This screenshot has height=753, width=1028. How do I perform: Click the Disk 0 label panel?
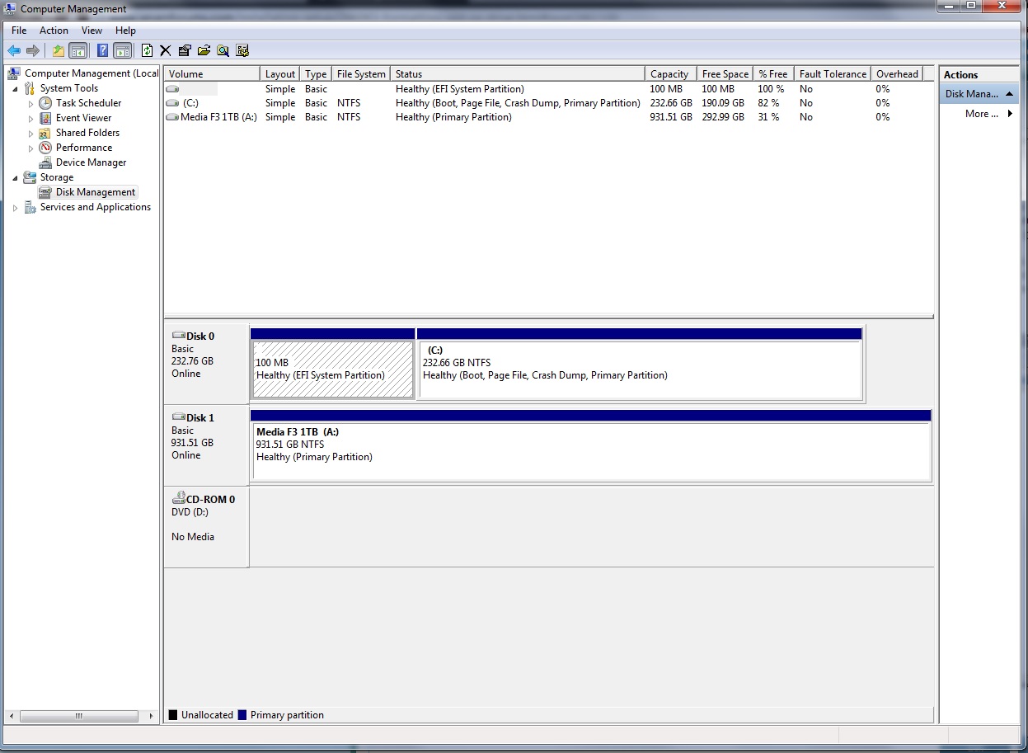click(x=206, y=363)
